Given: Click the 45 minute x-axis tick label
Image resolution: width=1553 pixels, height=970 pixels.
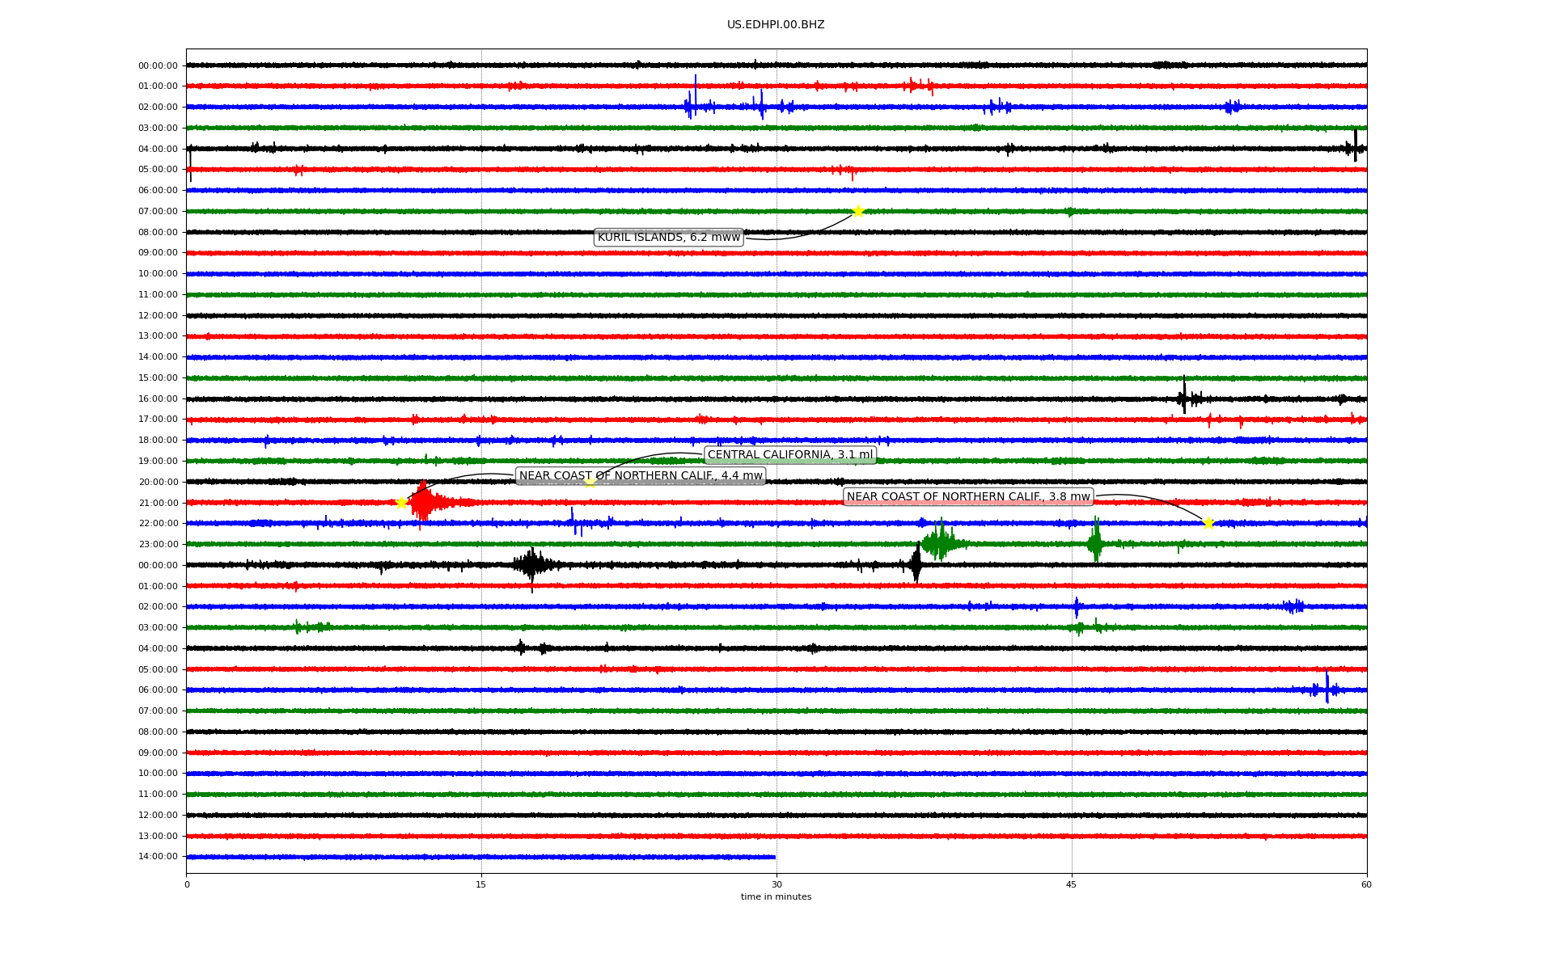Looking at the screenshot, I should click(1071, 884).
